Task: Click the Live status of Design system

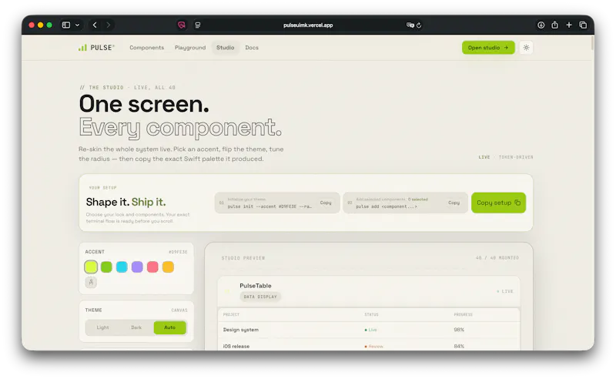Action: tap(370, 330)
